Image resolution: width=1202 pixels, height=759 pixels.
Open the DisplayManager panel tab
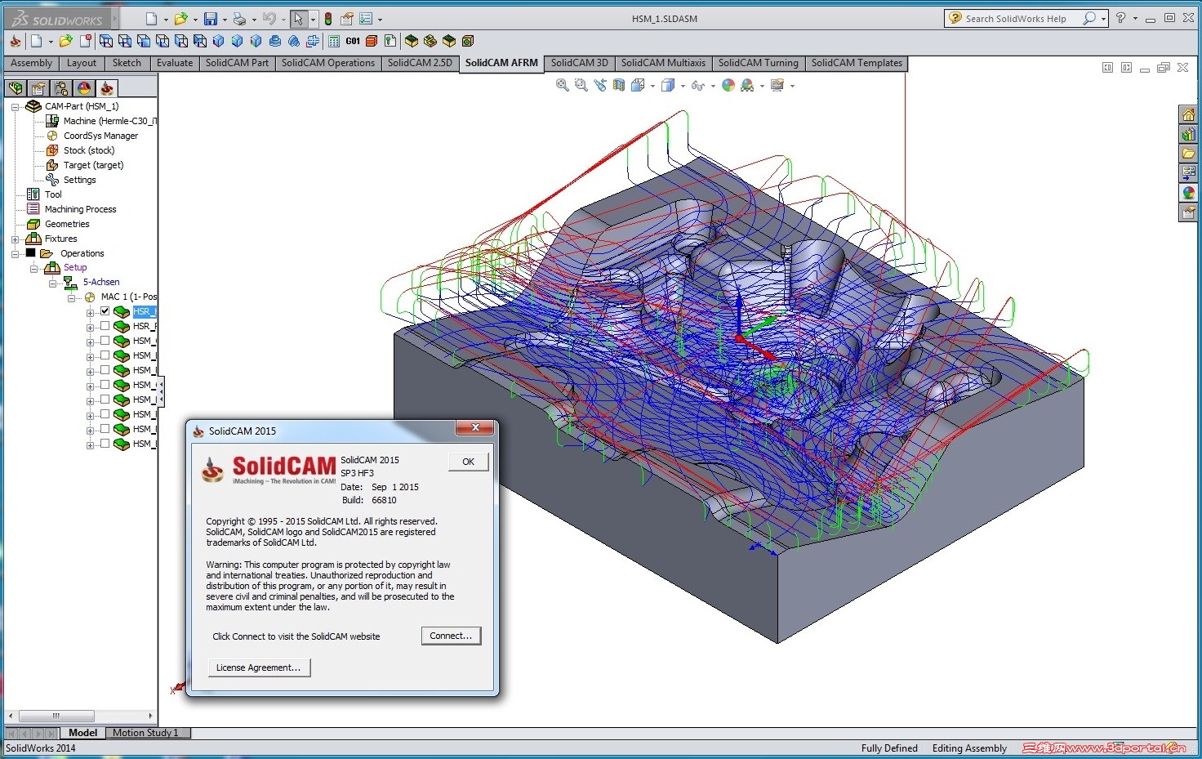coord(84,88)
